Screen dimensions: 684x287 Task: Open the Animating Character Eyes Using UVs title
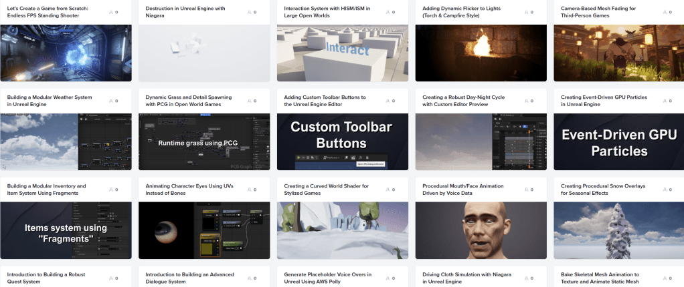187,189
